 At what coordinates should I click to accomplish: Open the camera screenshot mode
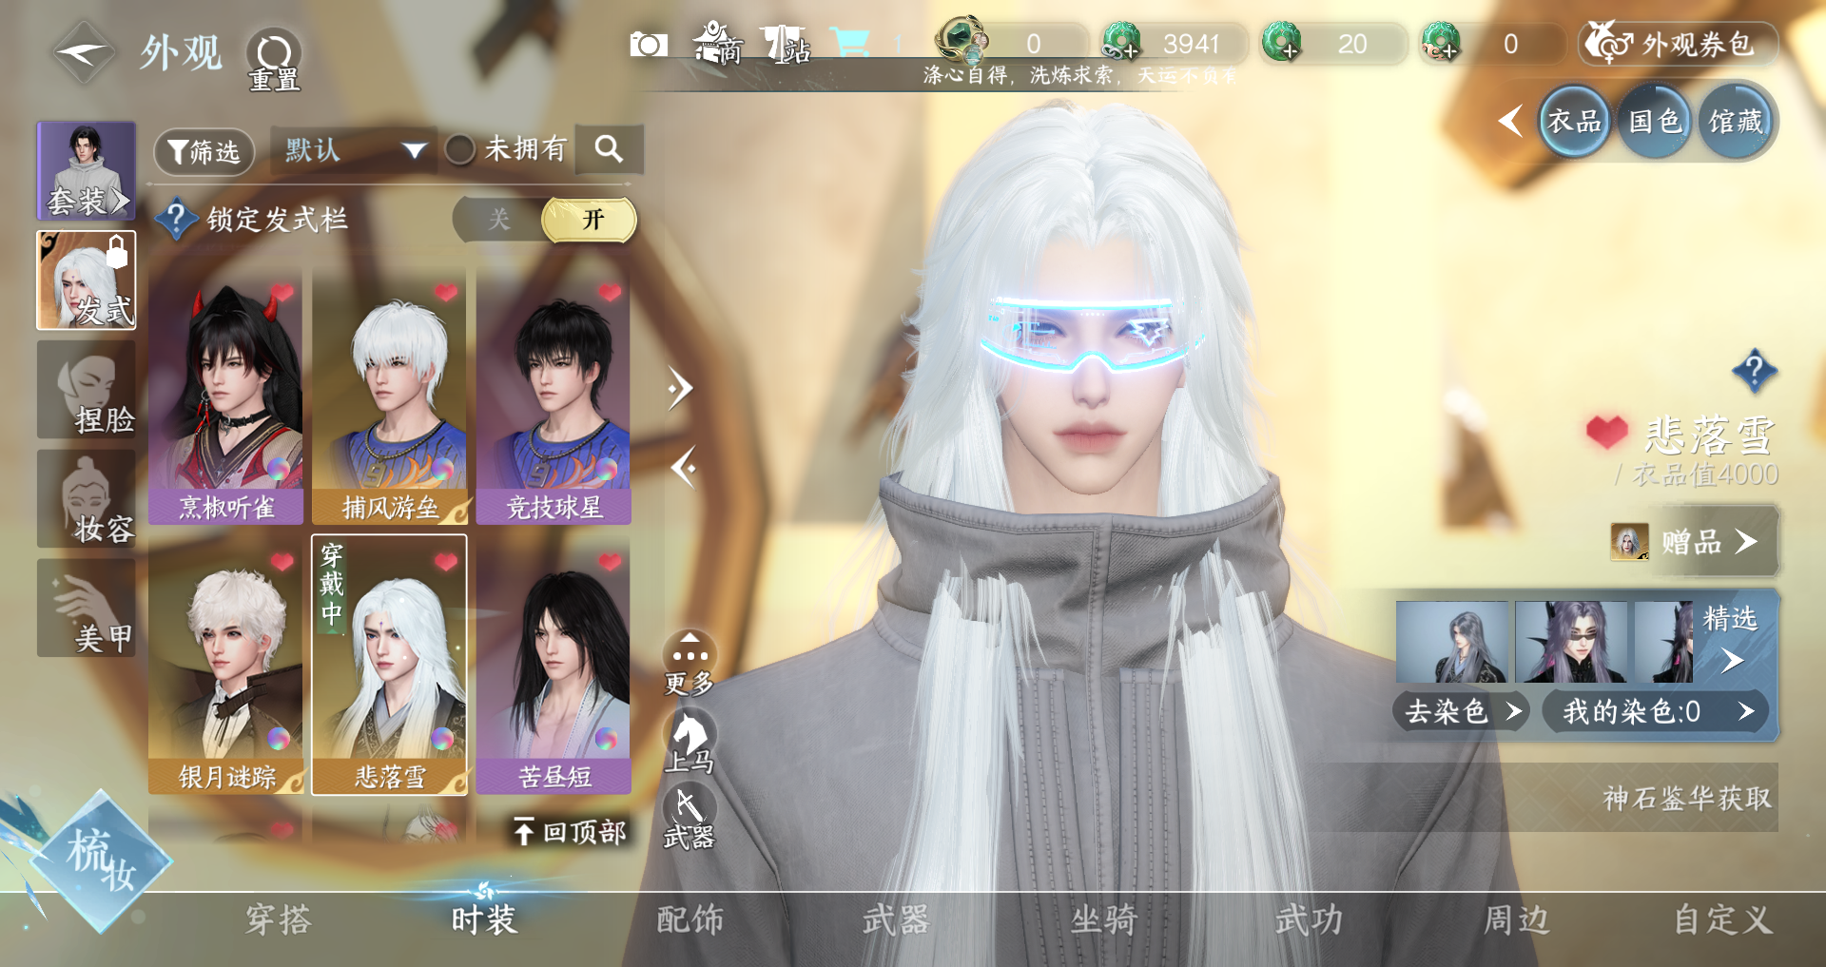(649, 45)
